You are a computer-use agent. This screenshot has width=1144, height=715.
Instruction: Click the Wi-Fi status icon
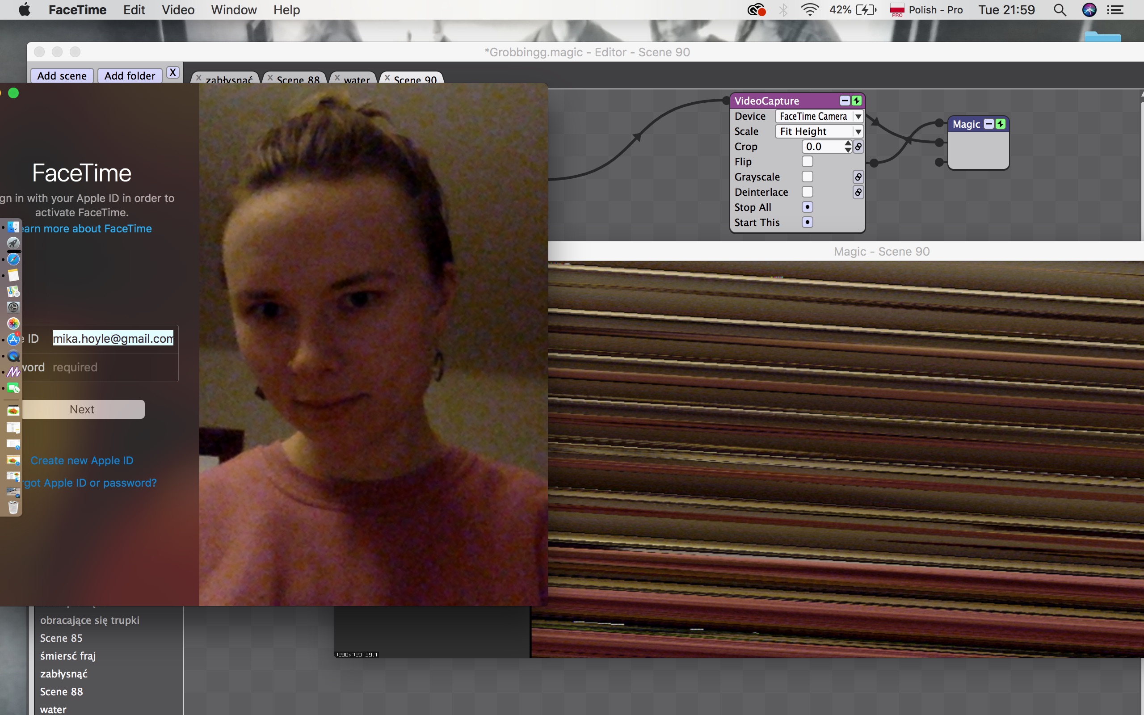(810, 10)
